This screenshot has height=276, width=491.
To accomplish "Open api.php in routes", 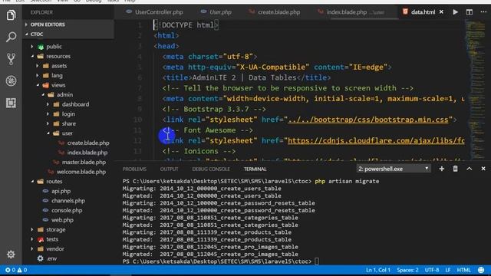I will pos(61,191).
